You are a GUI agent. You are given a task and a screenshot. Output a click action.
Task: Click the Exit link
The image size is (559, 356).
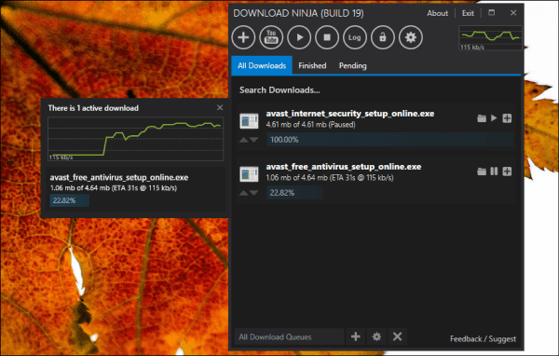(468, 13)
